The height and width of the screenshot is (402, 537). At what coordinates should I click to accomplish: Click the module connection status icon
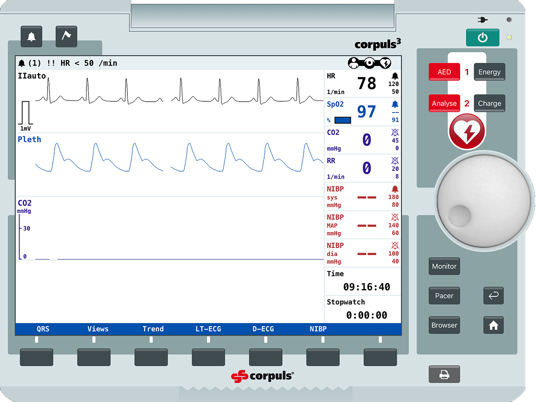[x=370, y=63]
